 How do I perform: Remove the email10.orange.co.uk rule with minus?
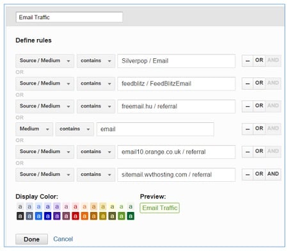coord(248,152)
